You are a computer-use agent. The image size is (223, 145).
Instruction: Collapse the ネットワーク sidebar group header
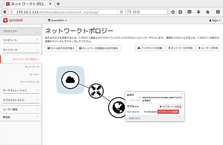point(21,50)
